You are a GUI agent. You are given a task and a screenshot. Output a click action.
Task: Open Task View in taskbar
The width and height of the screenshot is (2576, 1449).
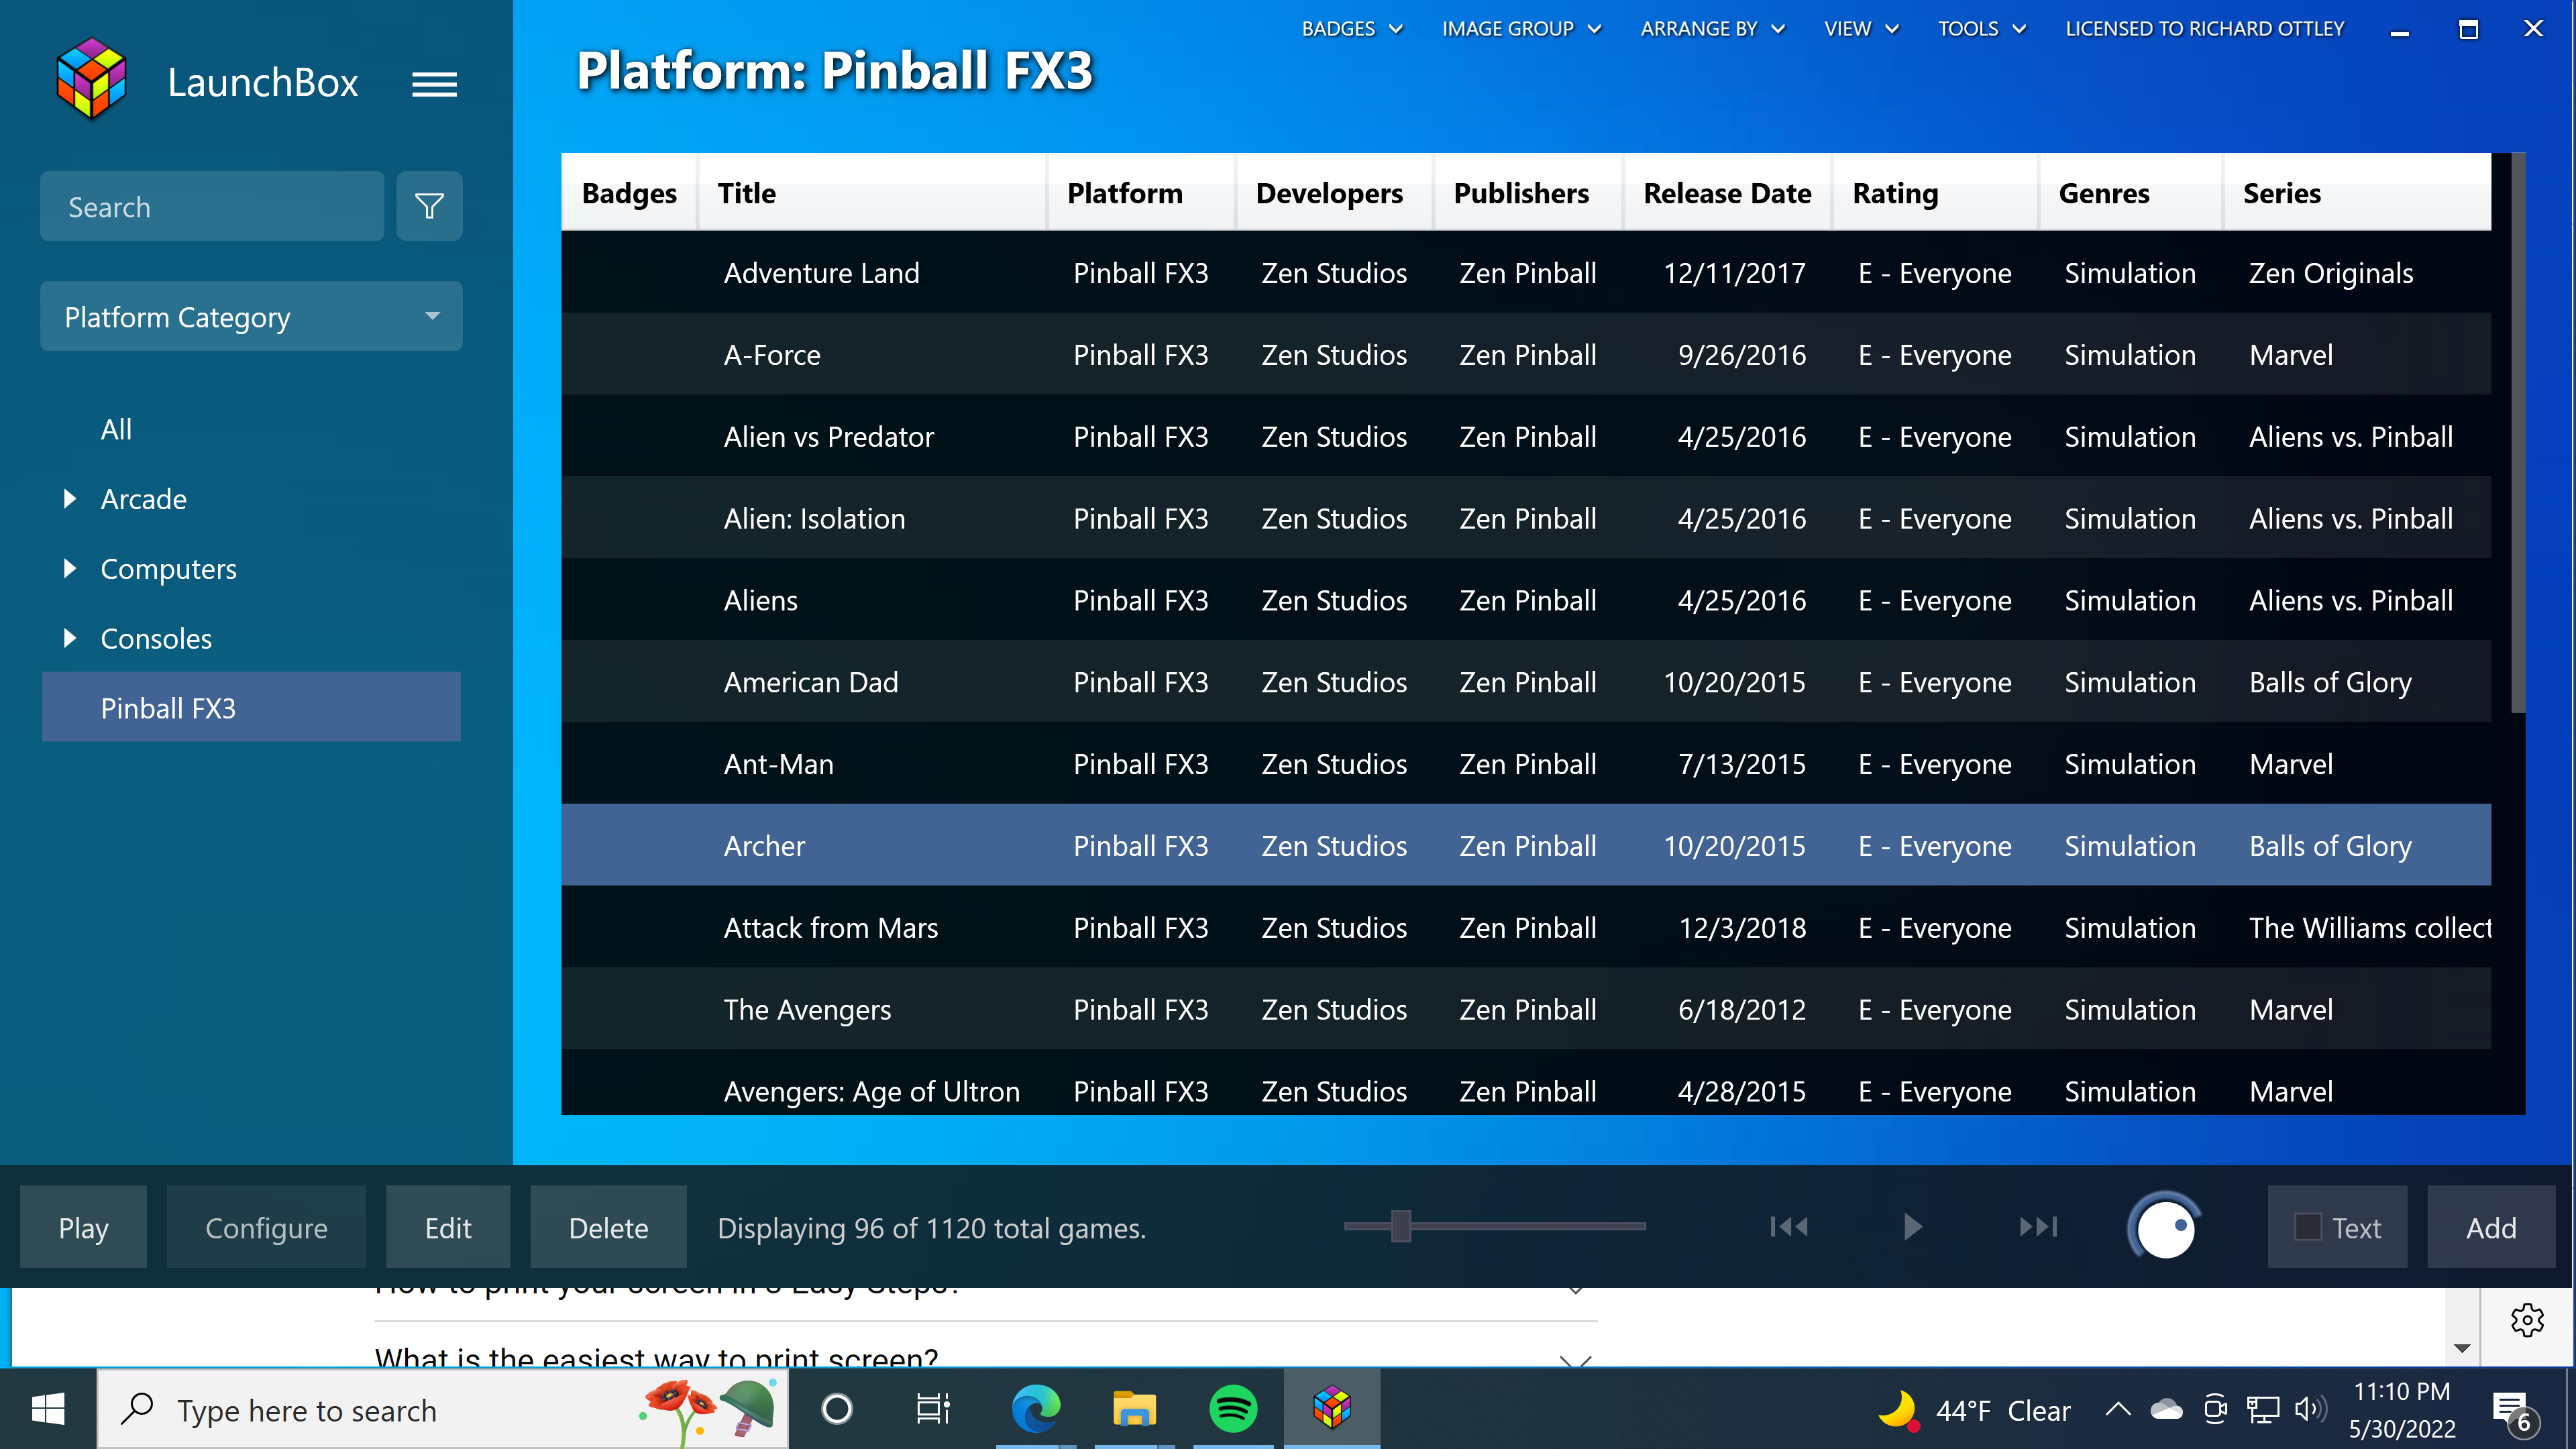pyautogui.click(x=933, y=1409)
